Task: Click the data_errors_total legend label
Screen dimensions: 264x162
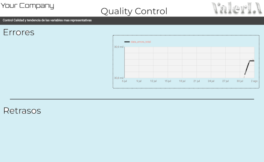Action: (141, 42)
